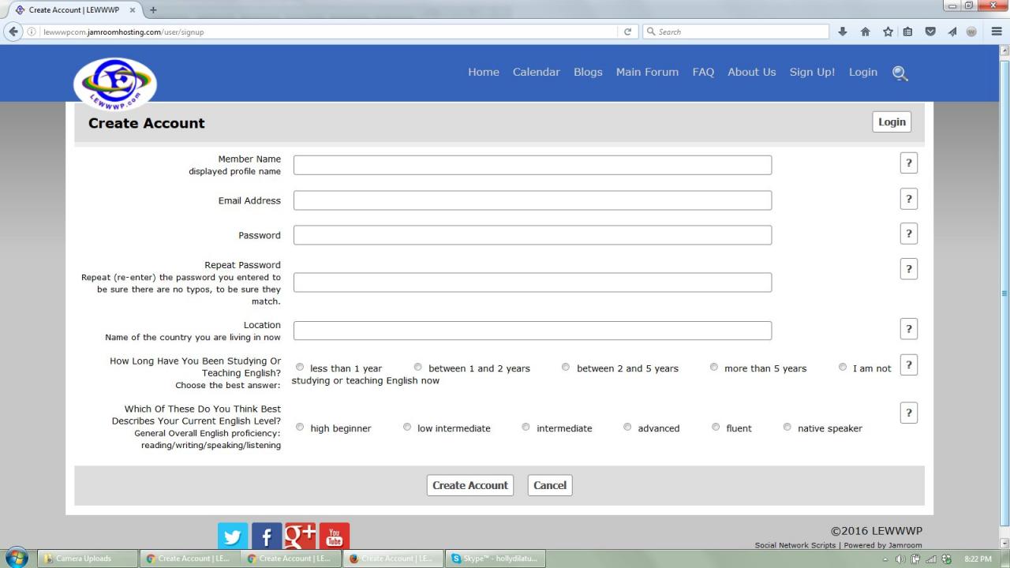Open the Google Plus social icon
Screen dimensions: 1010x568
click(x=301, y=536)
